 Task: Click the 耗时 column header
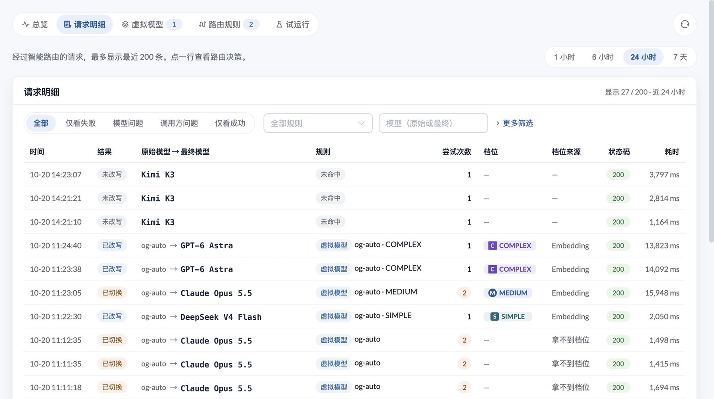point(672,152)
